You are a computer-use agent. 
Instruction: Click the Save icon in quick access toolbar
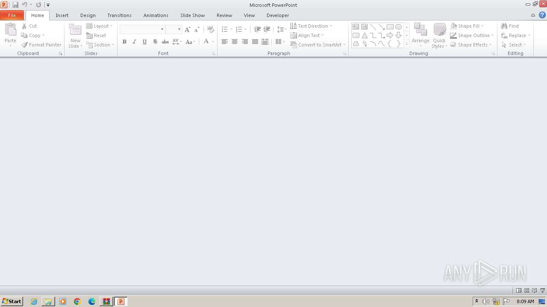tap(15, 5)
